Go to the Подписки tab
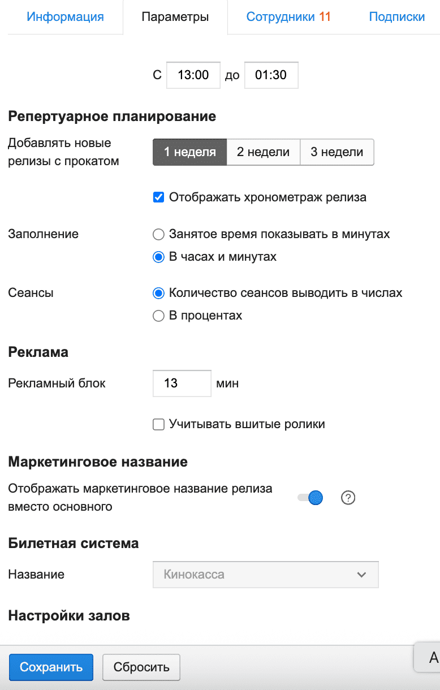This screenshot has height=690, width=440. click(x=396, y=17)
